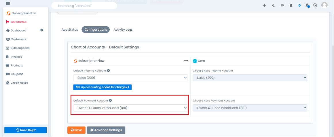The width and height of the screenshot is (334, 137).
Task: Switch to the Activity Logs tab
Action: 123,30
